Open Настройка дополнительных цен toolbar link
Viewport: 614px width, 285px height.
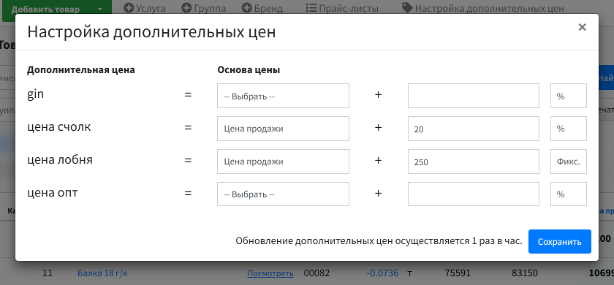click(x=490, y=8)
